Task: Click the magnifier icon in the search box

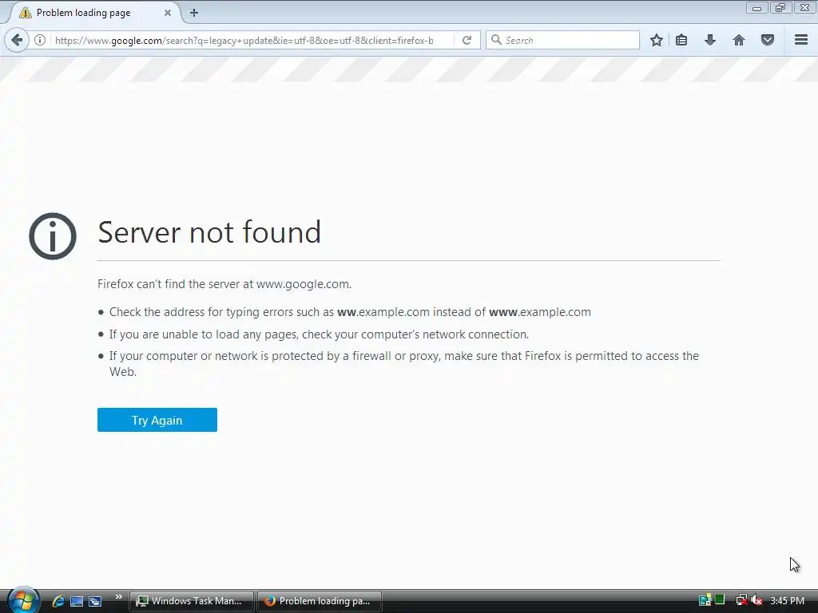Action: pyautogui.click(x=496, y=40)
